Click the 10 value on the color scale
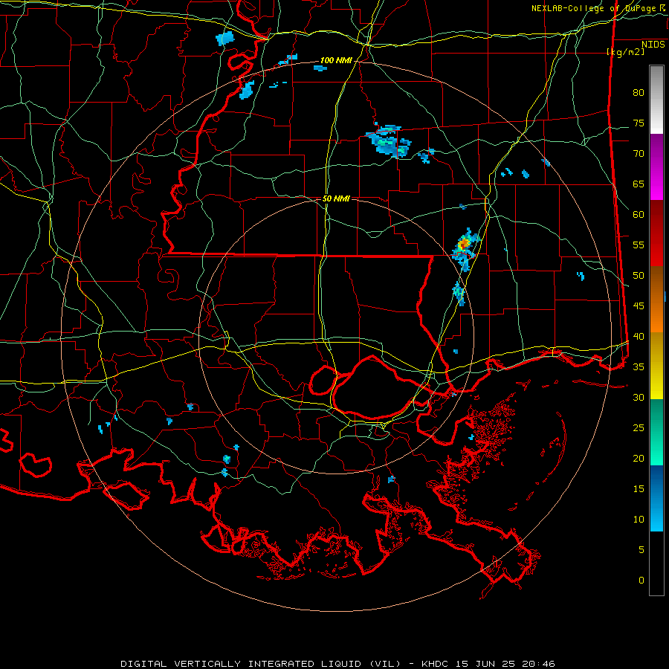Screen dimensions: 669x669 click(639, 520)
